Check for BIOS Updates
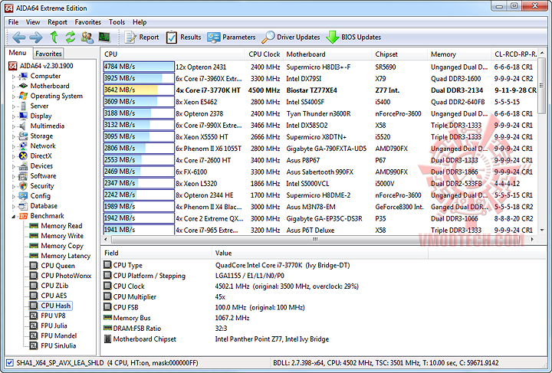This screenshot has height=373, width=552. pos(353,38)
